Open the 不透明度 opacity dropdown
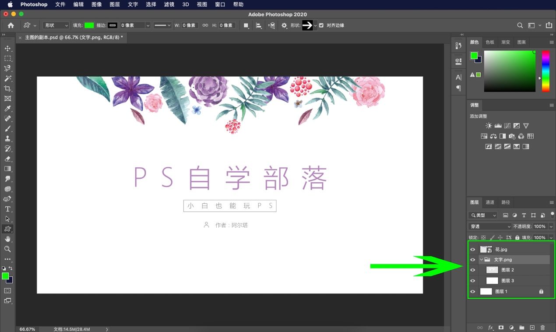Screen dimensions: 556x332 (x=550, y=226)
